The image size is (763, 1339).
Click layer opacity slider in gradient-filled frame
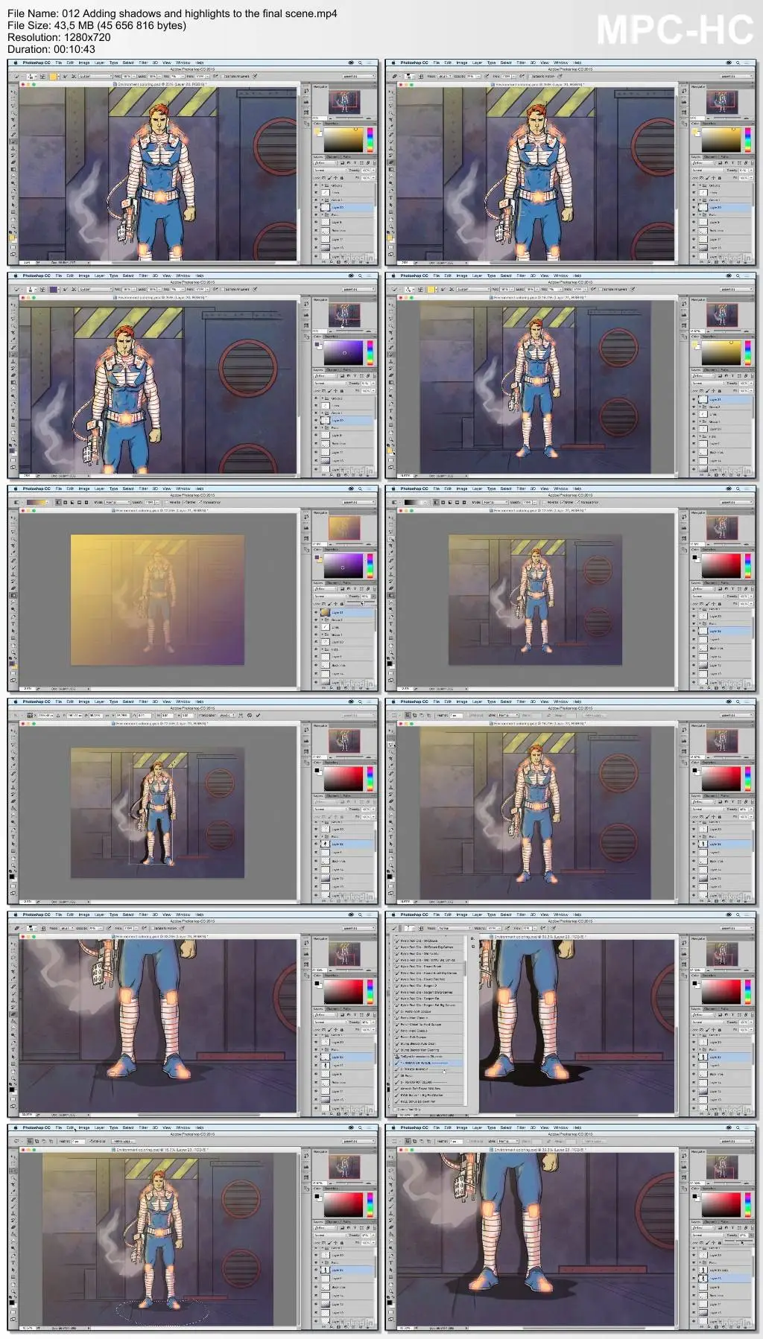[361, 602]
